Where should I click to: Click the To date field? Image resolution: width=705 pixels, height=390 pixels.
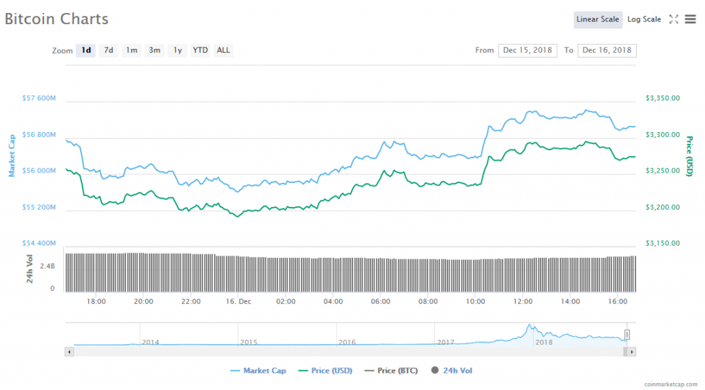pyautogui.click(x=607, y=50)
